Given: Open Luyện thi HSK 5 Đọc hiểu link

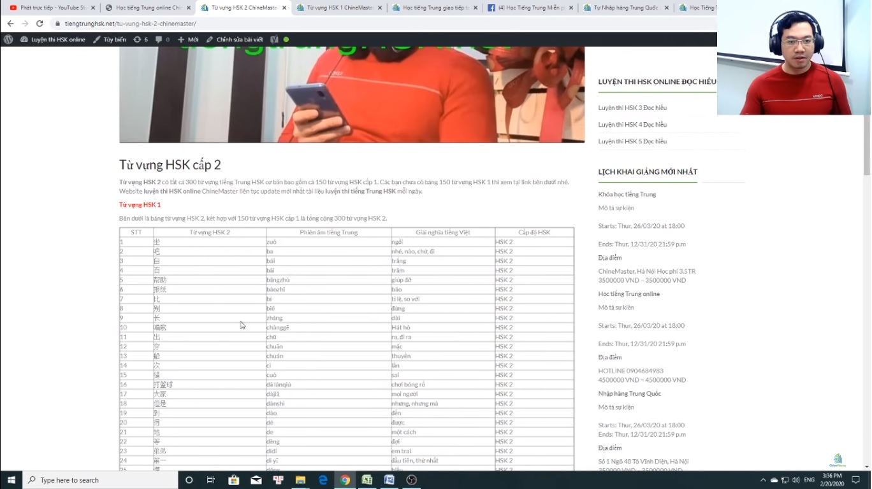Looking at the screenshot, I should [632, 141].
